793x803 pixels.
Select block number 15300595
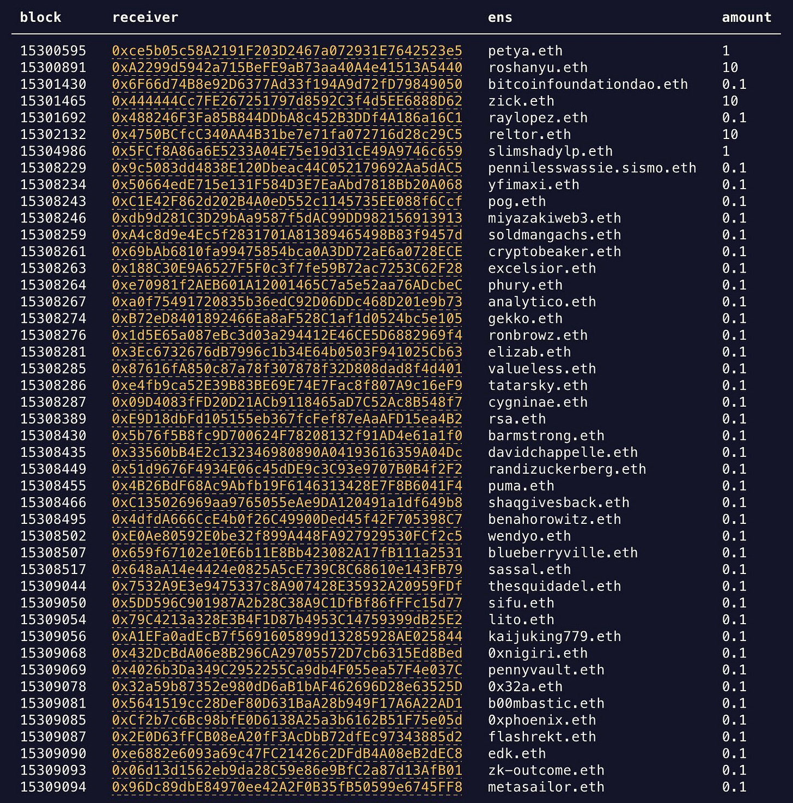coord(53,51)
